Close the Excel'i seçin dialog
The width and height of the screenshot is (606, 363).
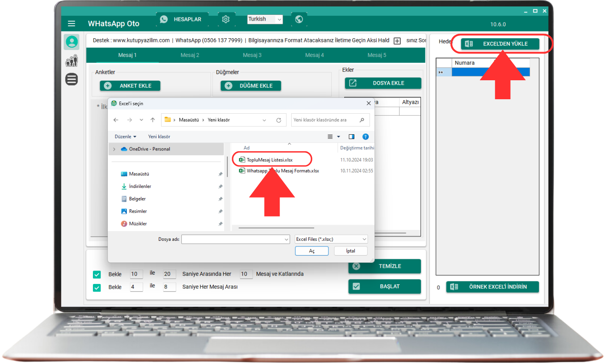[368, 103]
